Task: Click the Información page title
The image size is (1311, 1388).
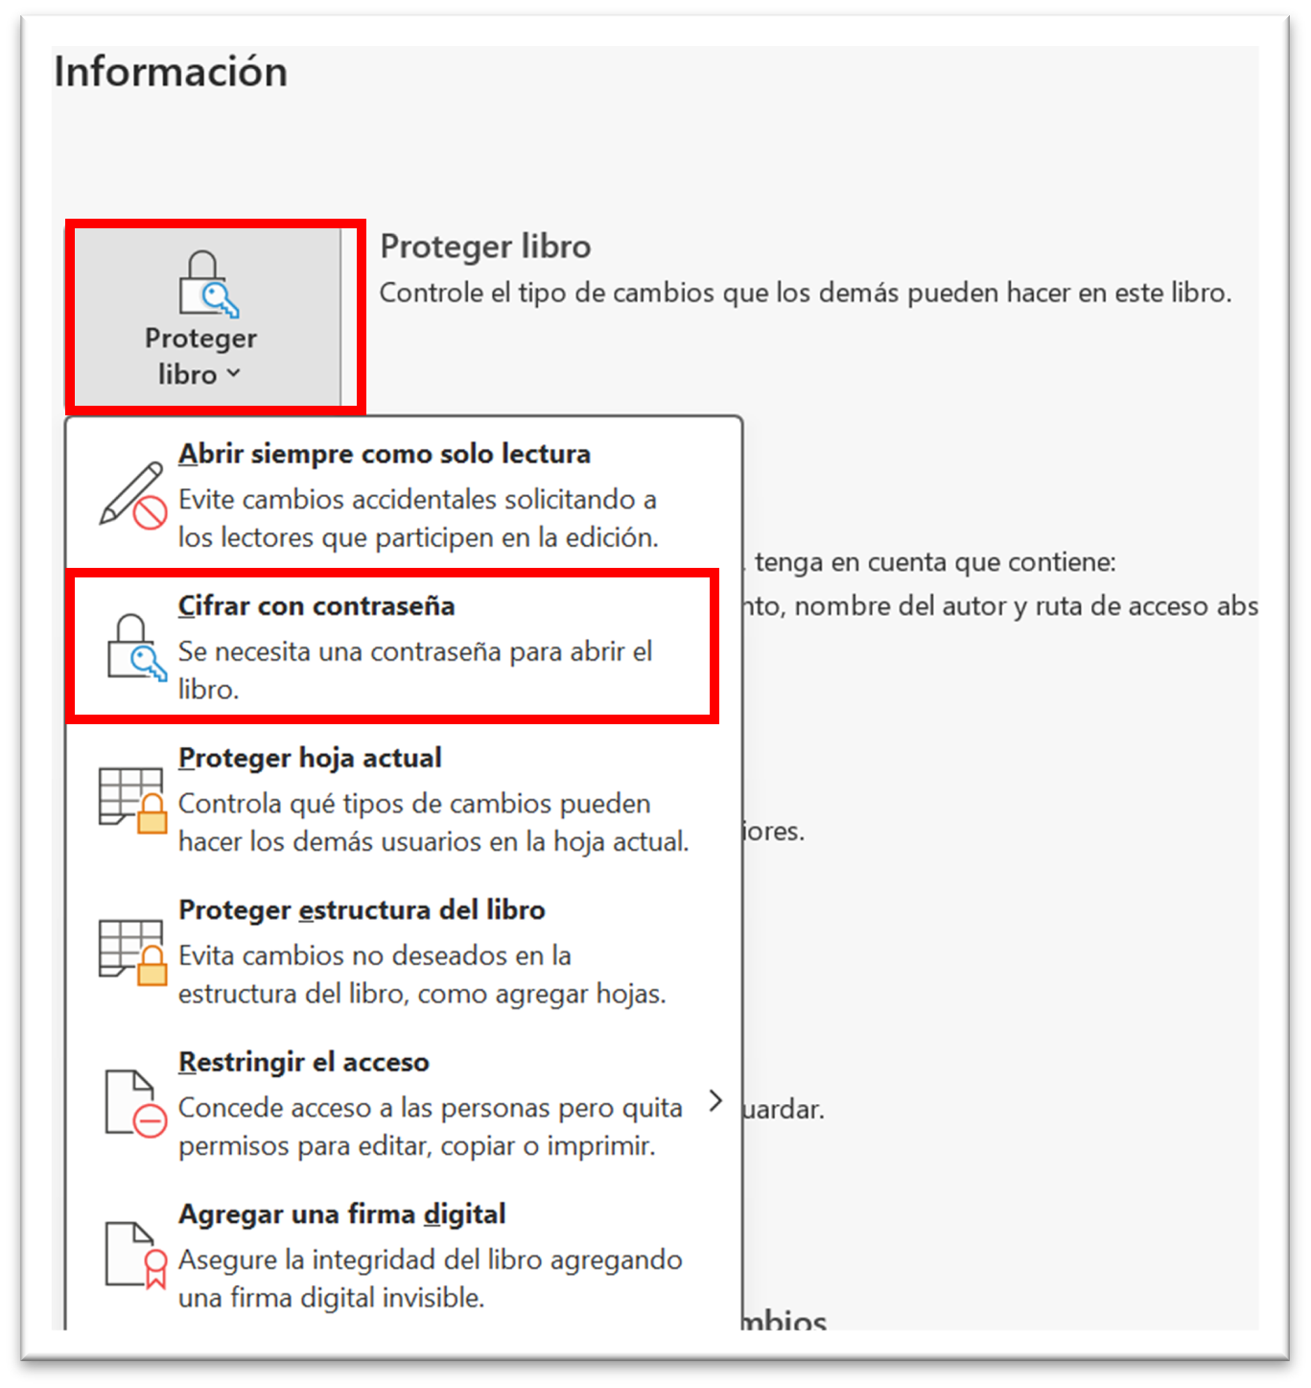Action: (171, 72)
